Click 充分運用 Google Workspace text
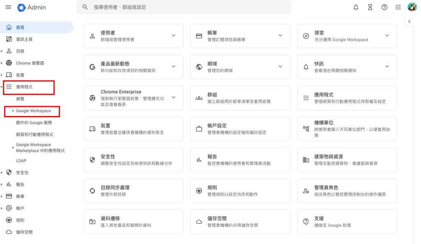This screenshot has width=421, height=244. click(x=341, y=40)
